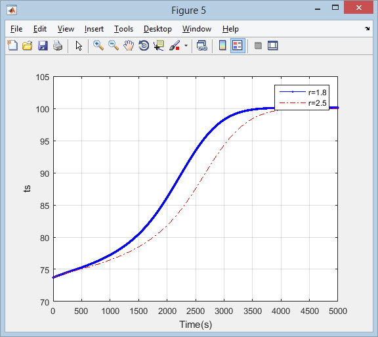Select the Pan hand tool
This screenshot has width=378, height=337.
[x=129, y=45]
